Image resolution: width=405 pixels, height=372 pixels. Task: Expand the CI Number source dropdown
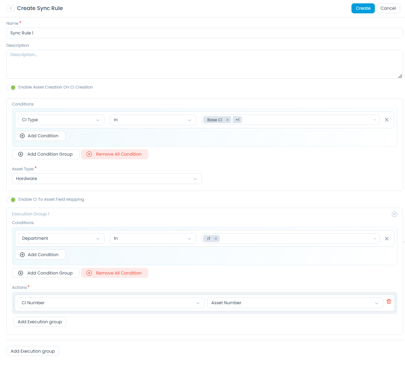pyautogui.click(x=111, y=303)
